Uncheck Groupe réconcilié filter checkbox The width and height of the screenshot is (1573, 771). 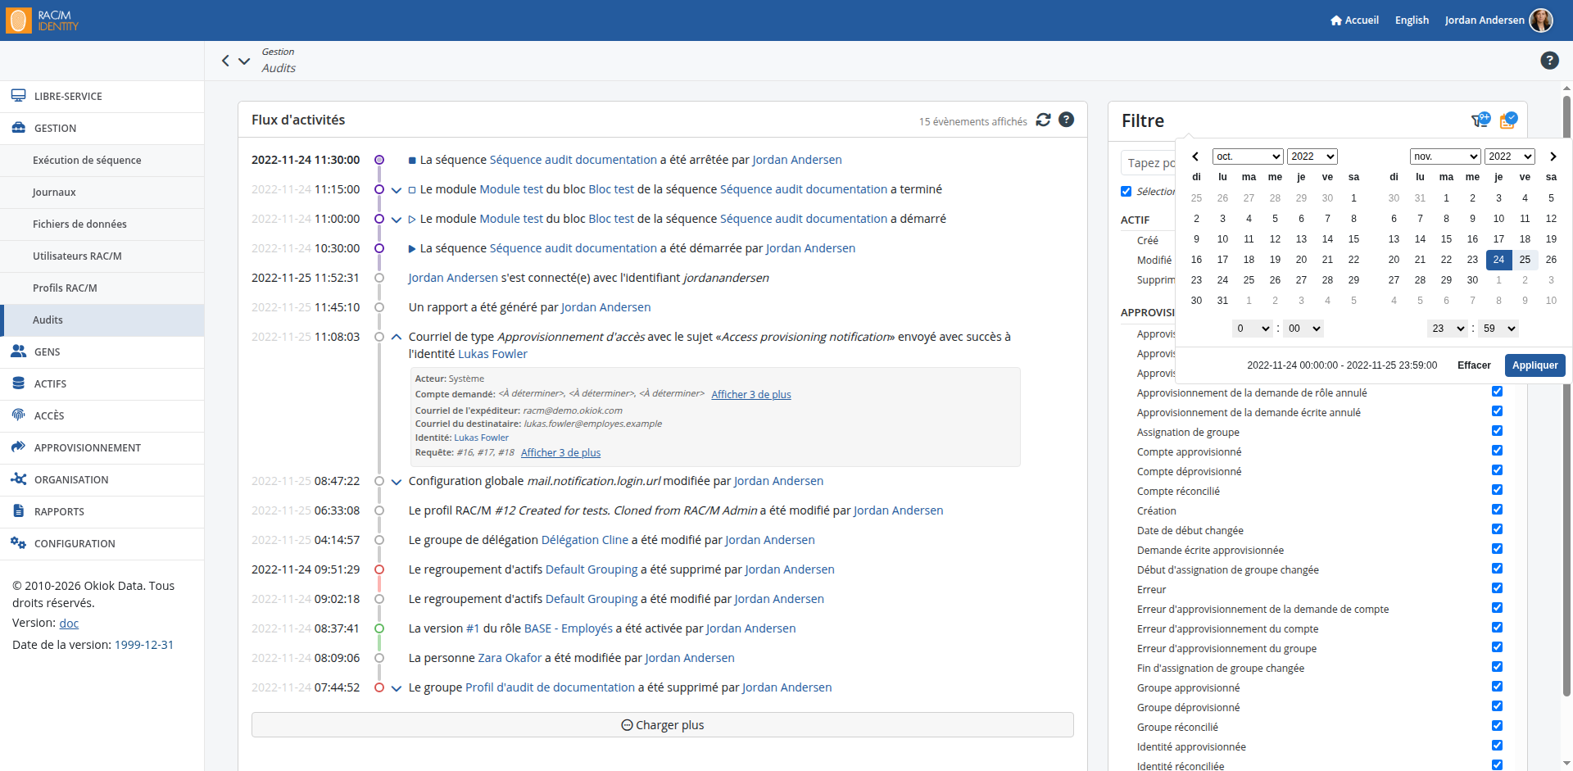coord(1497,726)
